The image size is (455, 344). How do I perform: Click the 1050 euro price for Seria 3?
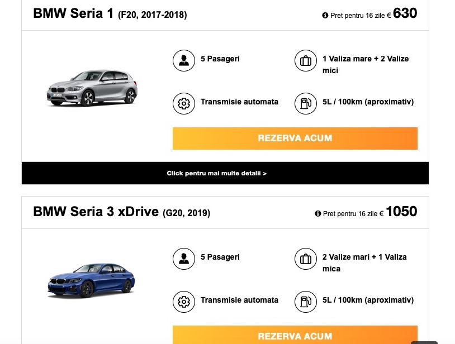pos(401,212)
